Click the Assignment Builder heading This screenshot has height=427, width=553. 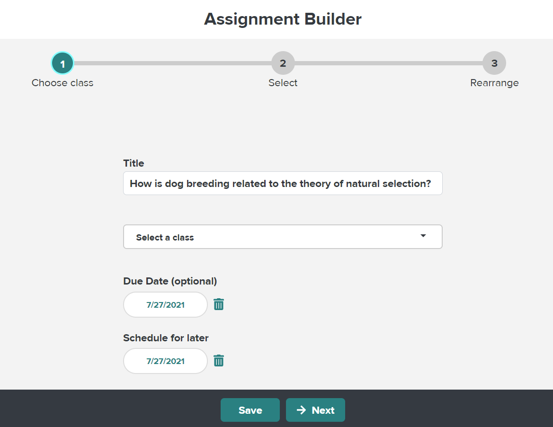coord(283,19)
